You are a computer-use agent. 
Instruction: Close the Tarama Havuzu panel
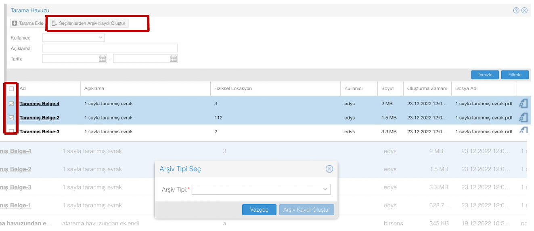coord(524,10)
